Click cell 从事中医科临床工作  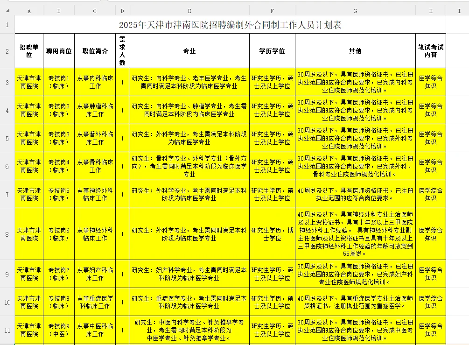[x=95, y=331]
